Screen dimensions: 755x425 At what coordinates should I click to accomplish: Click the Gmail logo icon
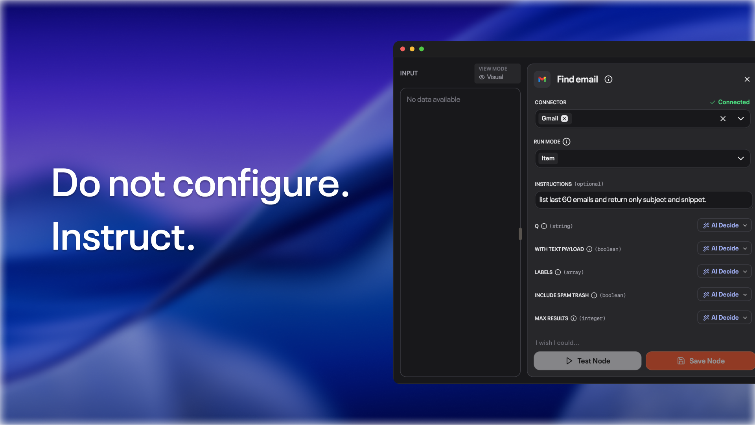[x=542, y=79]
